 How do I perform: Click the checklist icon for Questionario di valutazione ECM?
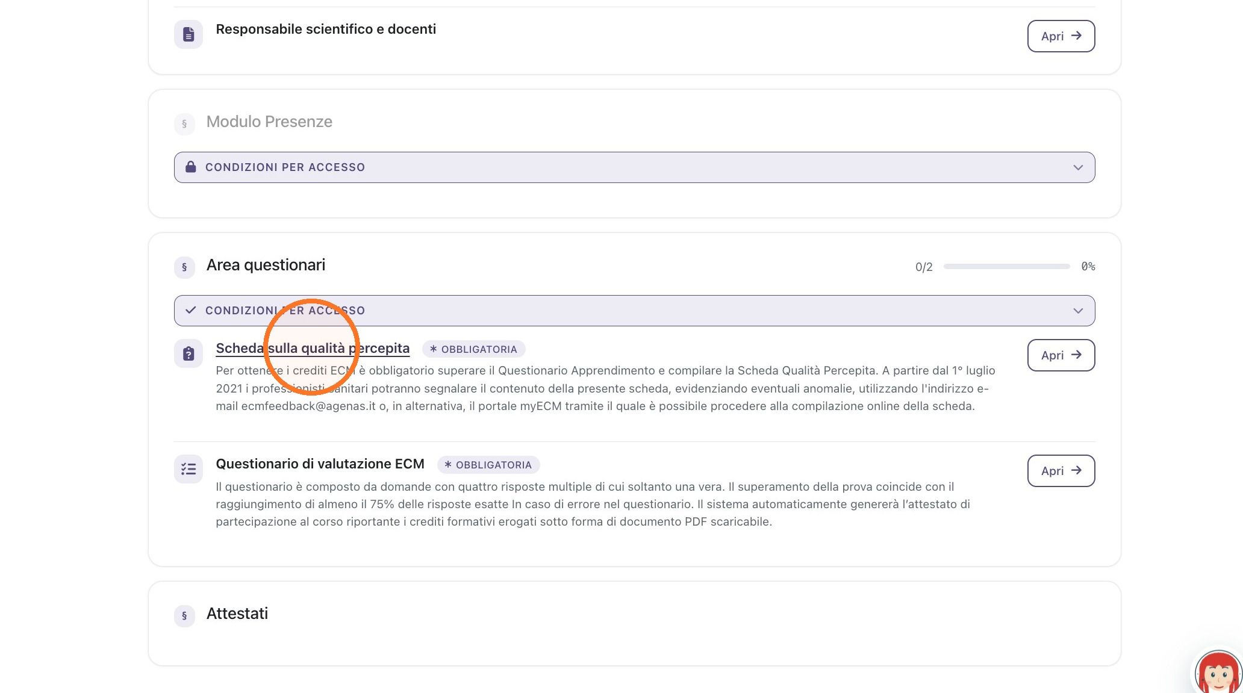pyautogui.click(x=188, y=469)
